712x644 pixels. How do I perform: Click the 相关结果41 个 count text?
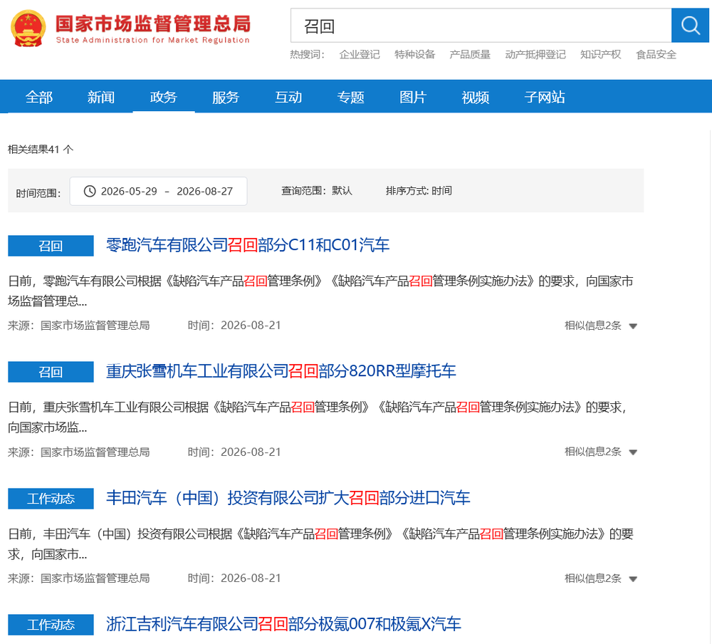pos(41,150)
